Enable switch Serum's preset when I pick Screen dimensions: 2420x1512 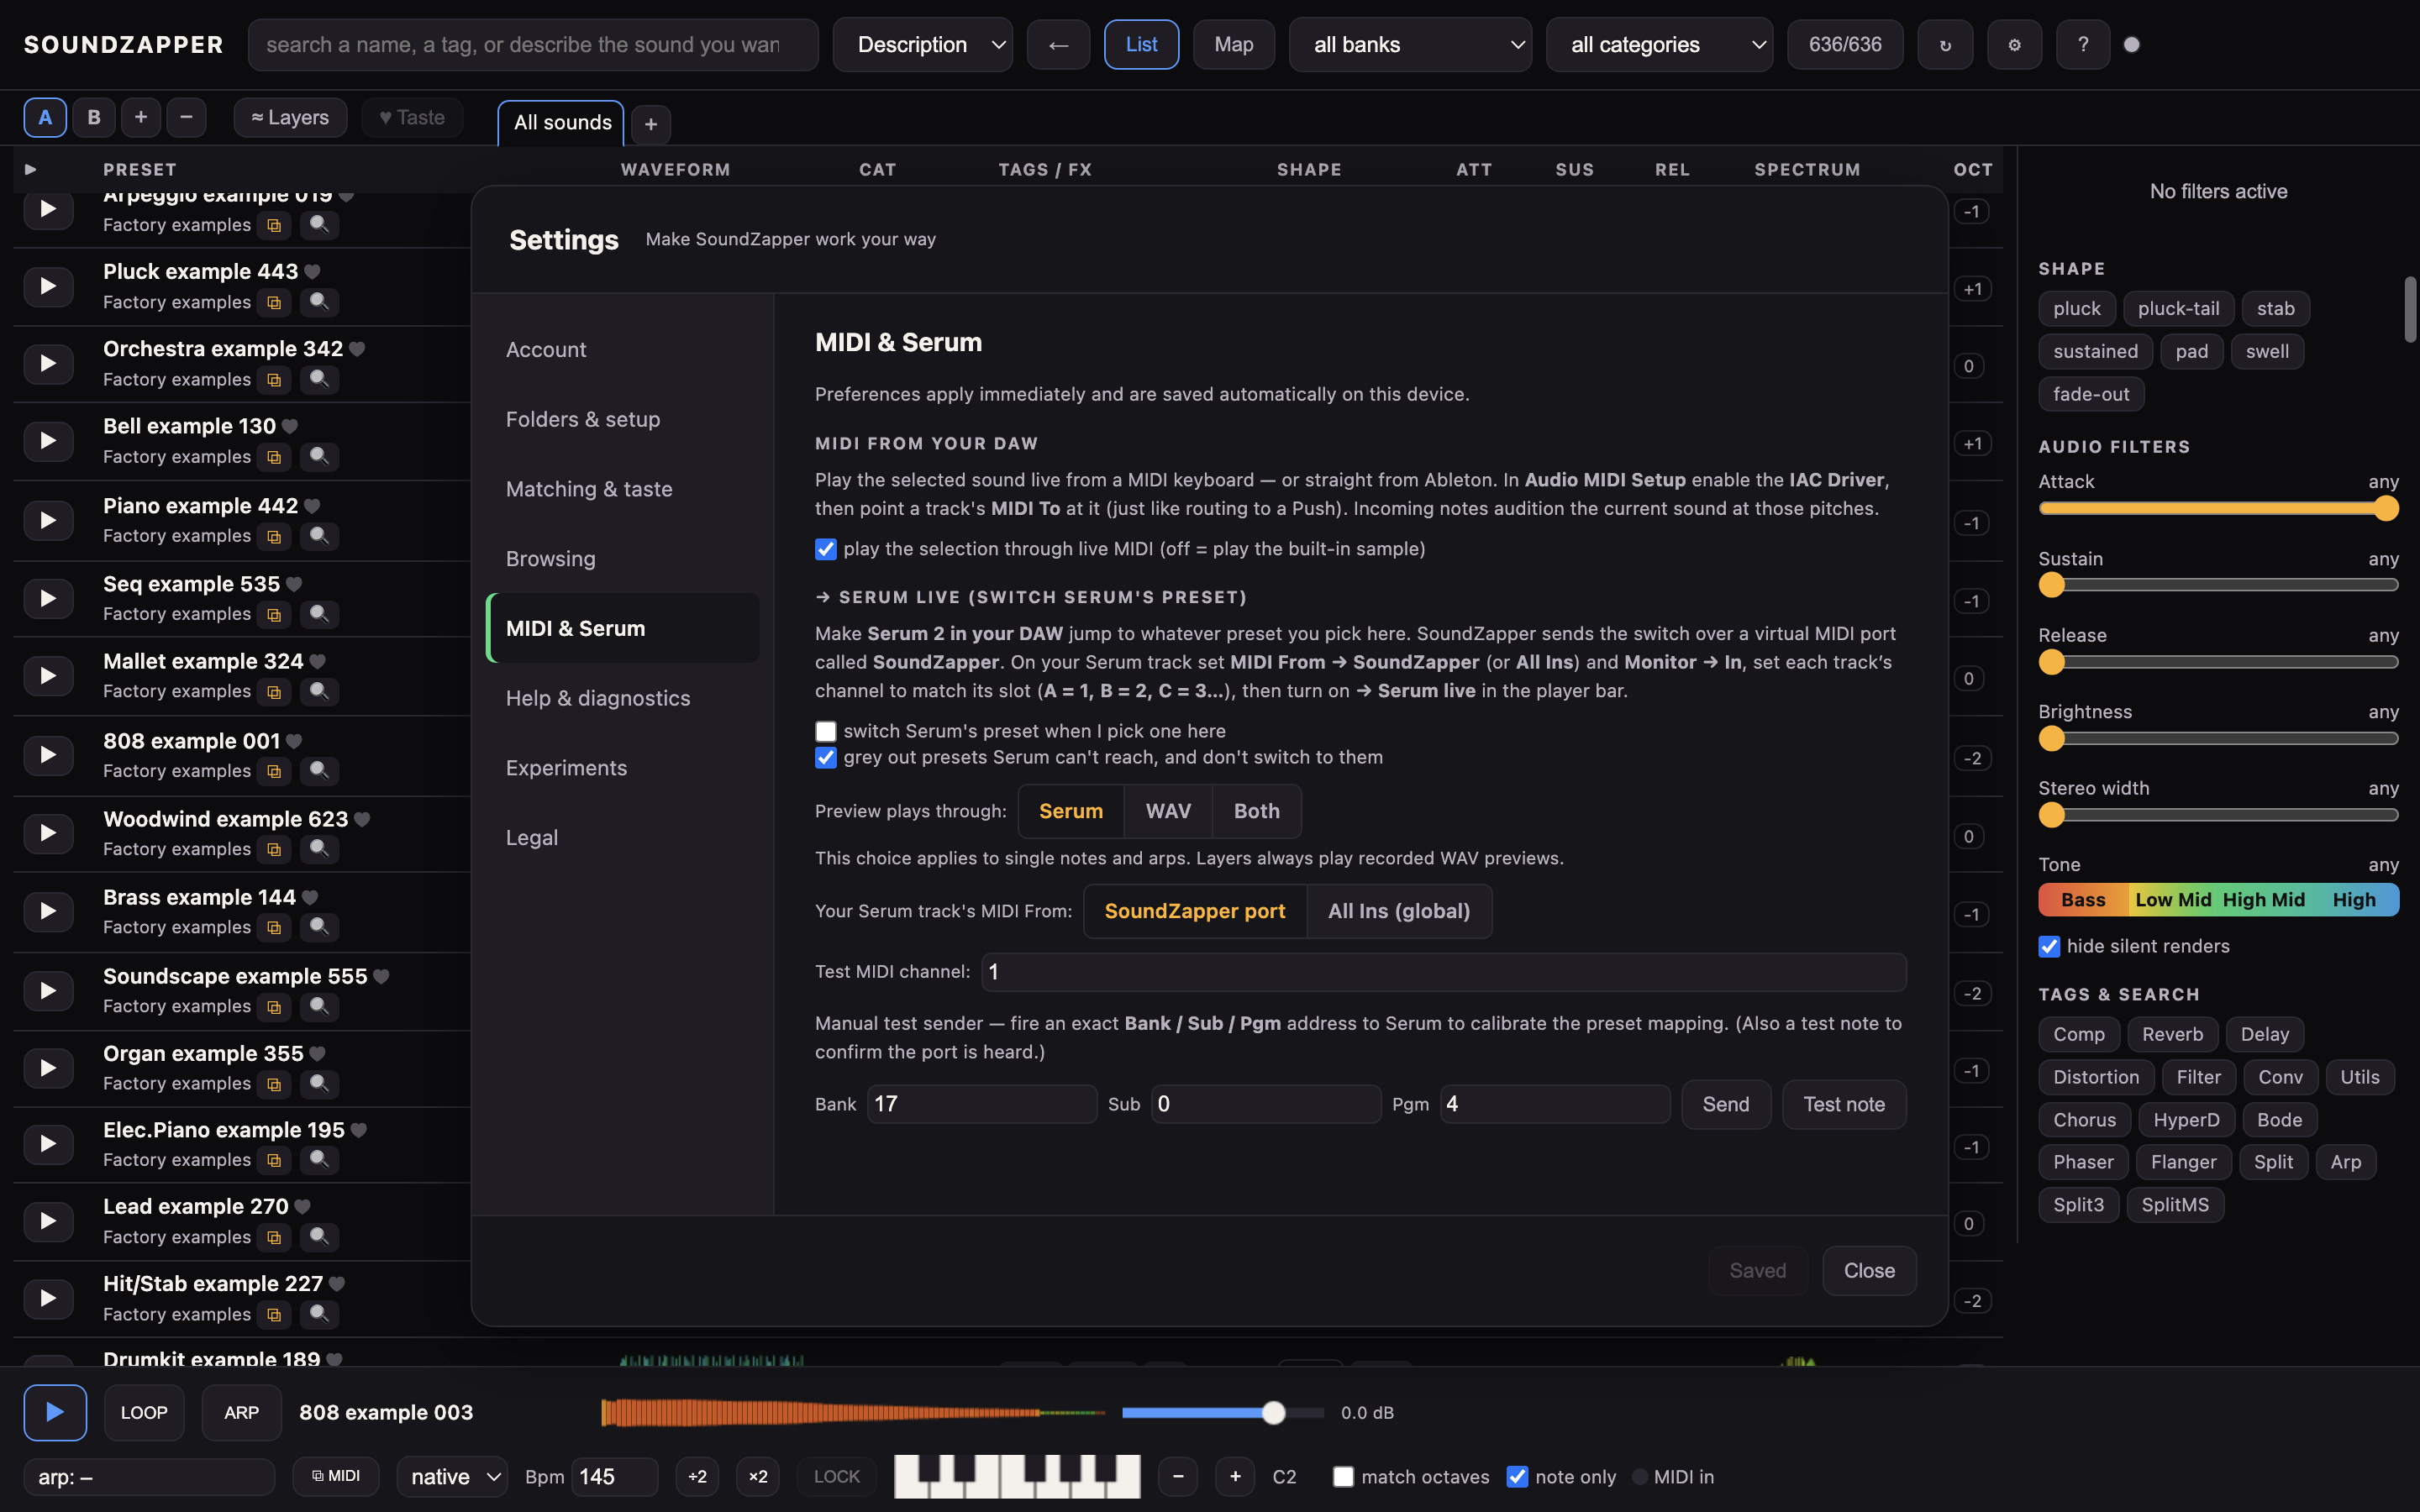(825, 732)
